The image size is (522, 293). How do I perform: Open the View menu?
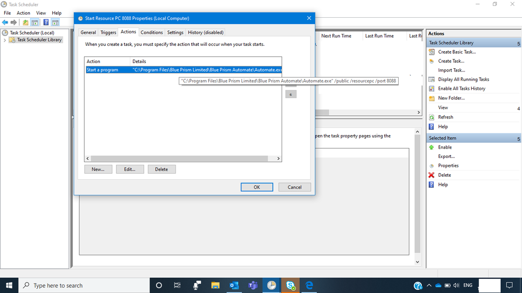[x=41, y=13]
